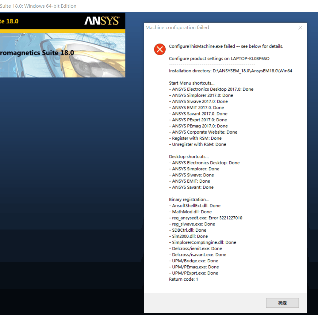Click 'ANSYS Electronics Desktop 2017.0: Done' line
Image resolution: width=318 pixels, height=315 pixels.
tap(211, 89)
